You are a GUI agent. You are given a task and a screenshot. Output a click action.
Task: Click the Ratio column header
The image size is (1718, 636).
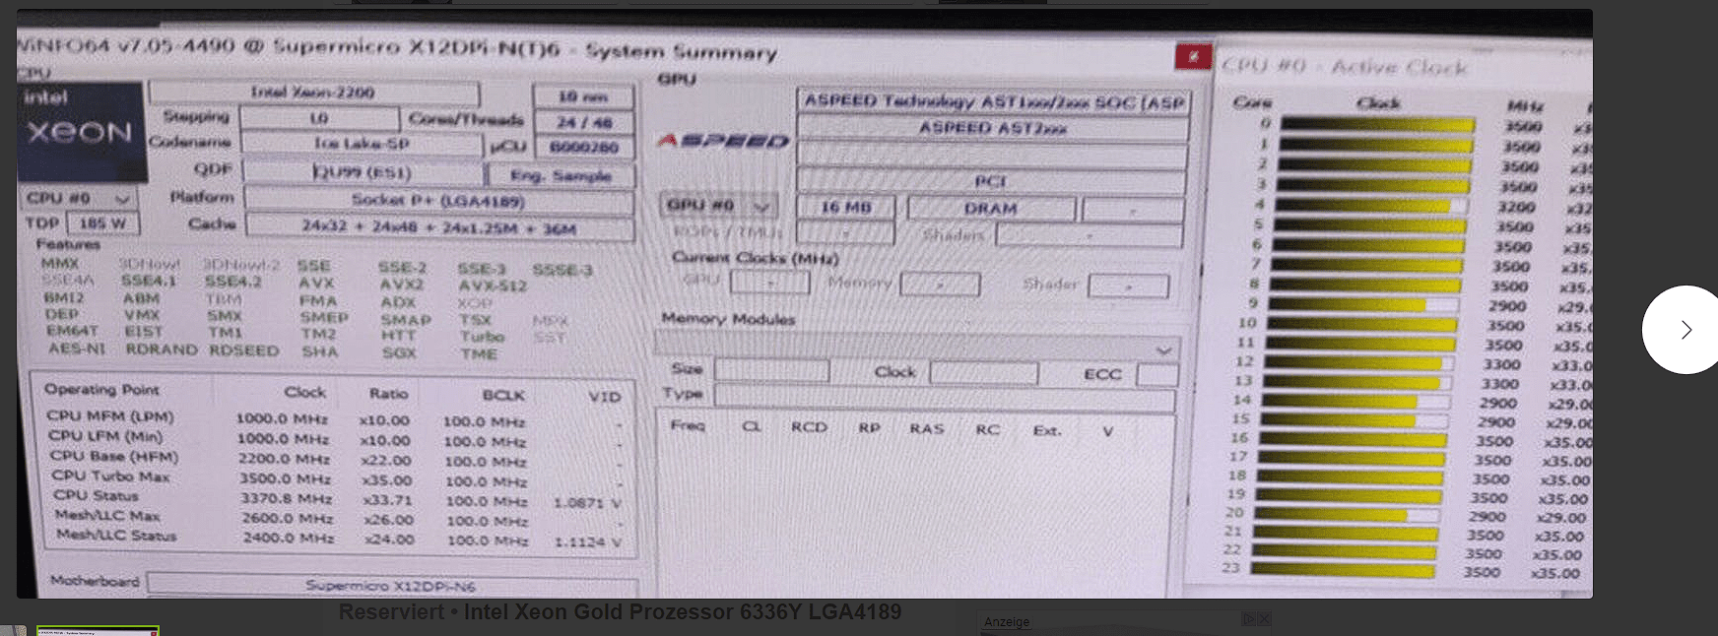[x=388, y=394]
